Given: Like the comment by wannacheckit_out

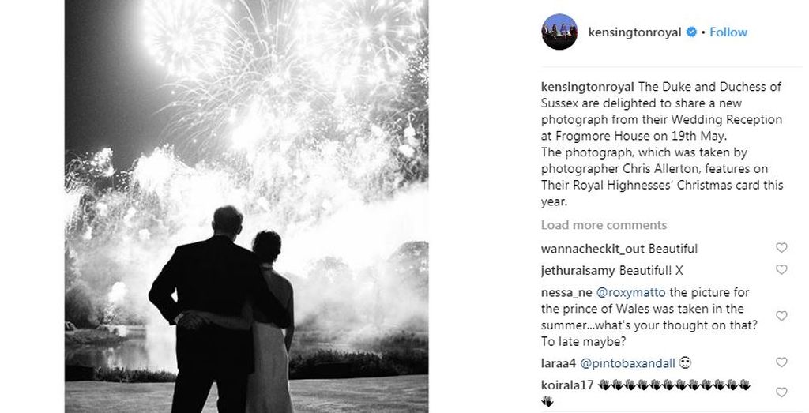Looking at the screenshot, I should (x=781, y=248).
